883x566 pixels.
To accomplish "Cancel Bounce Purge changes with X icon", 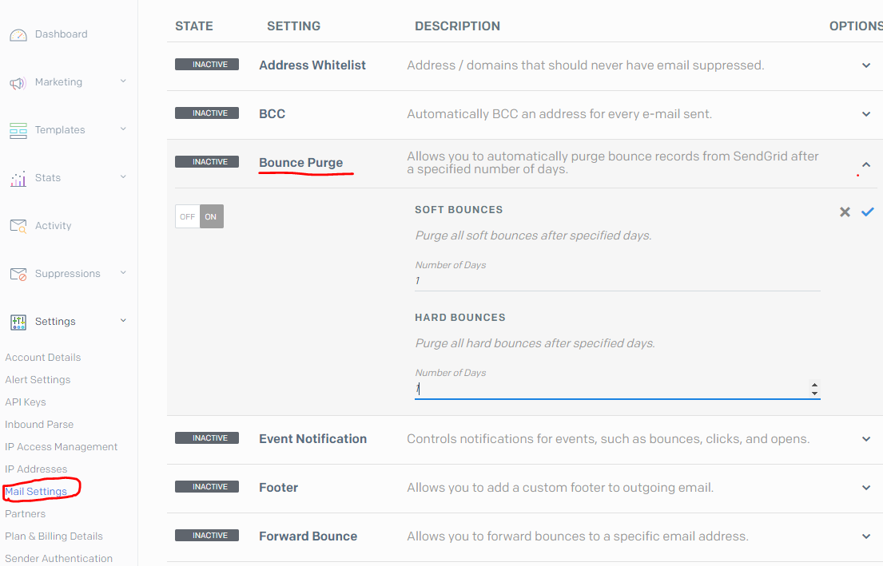I will (845, 212).
